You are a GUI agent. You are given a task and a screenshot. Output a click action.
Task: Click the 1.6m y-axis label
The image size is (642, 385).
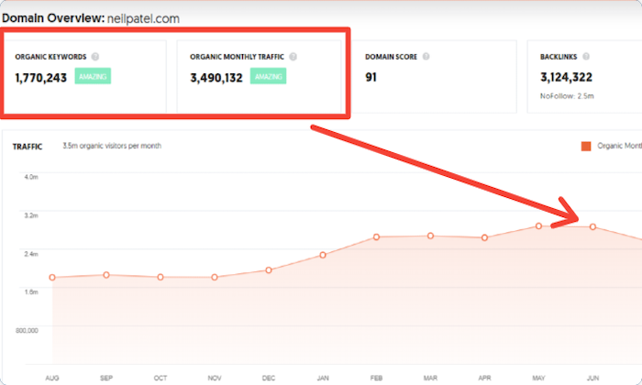point(31,291)
